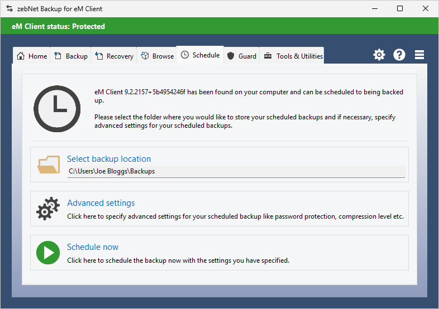Click the backup path input field
Viewport: 439px width, 309px height.
(236, 172)
